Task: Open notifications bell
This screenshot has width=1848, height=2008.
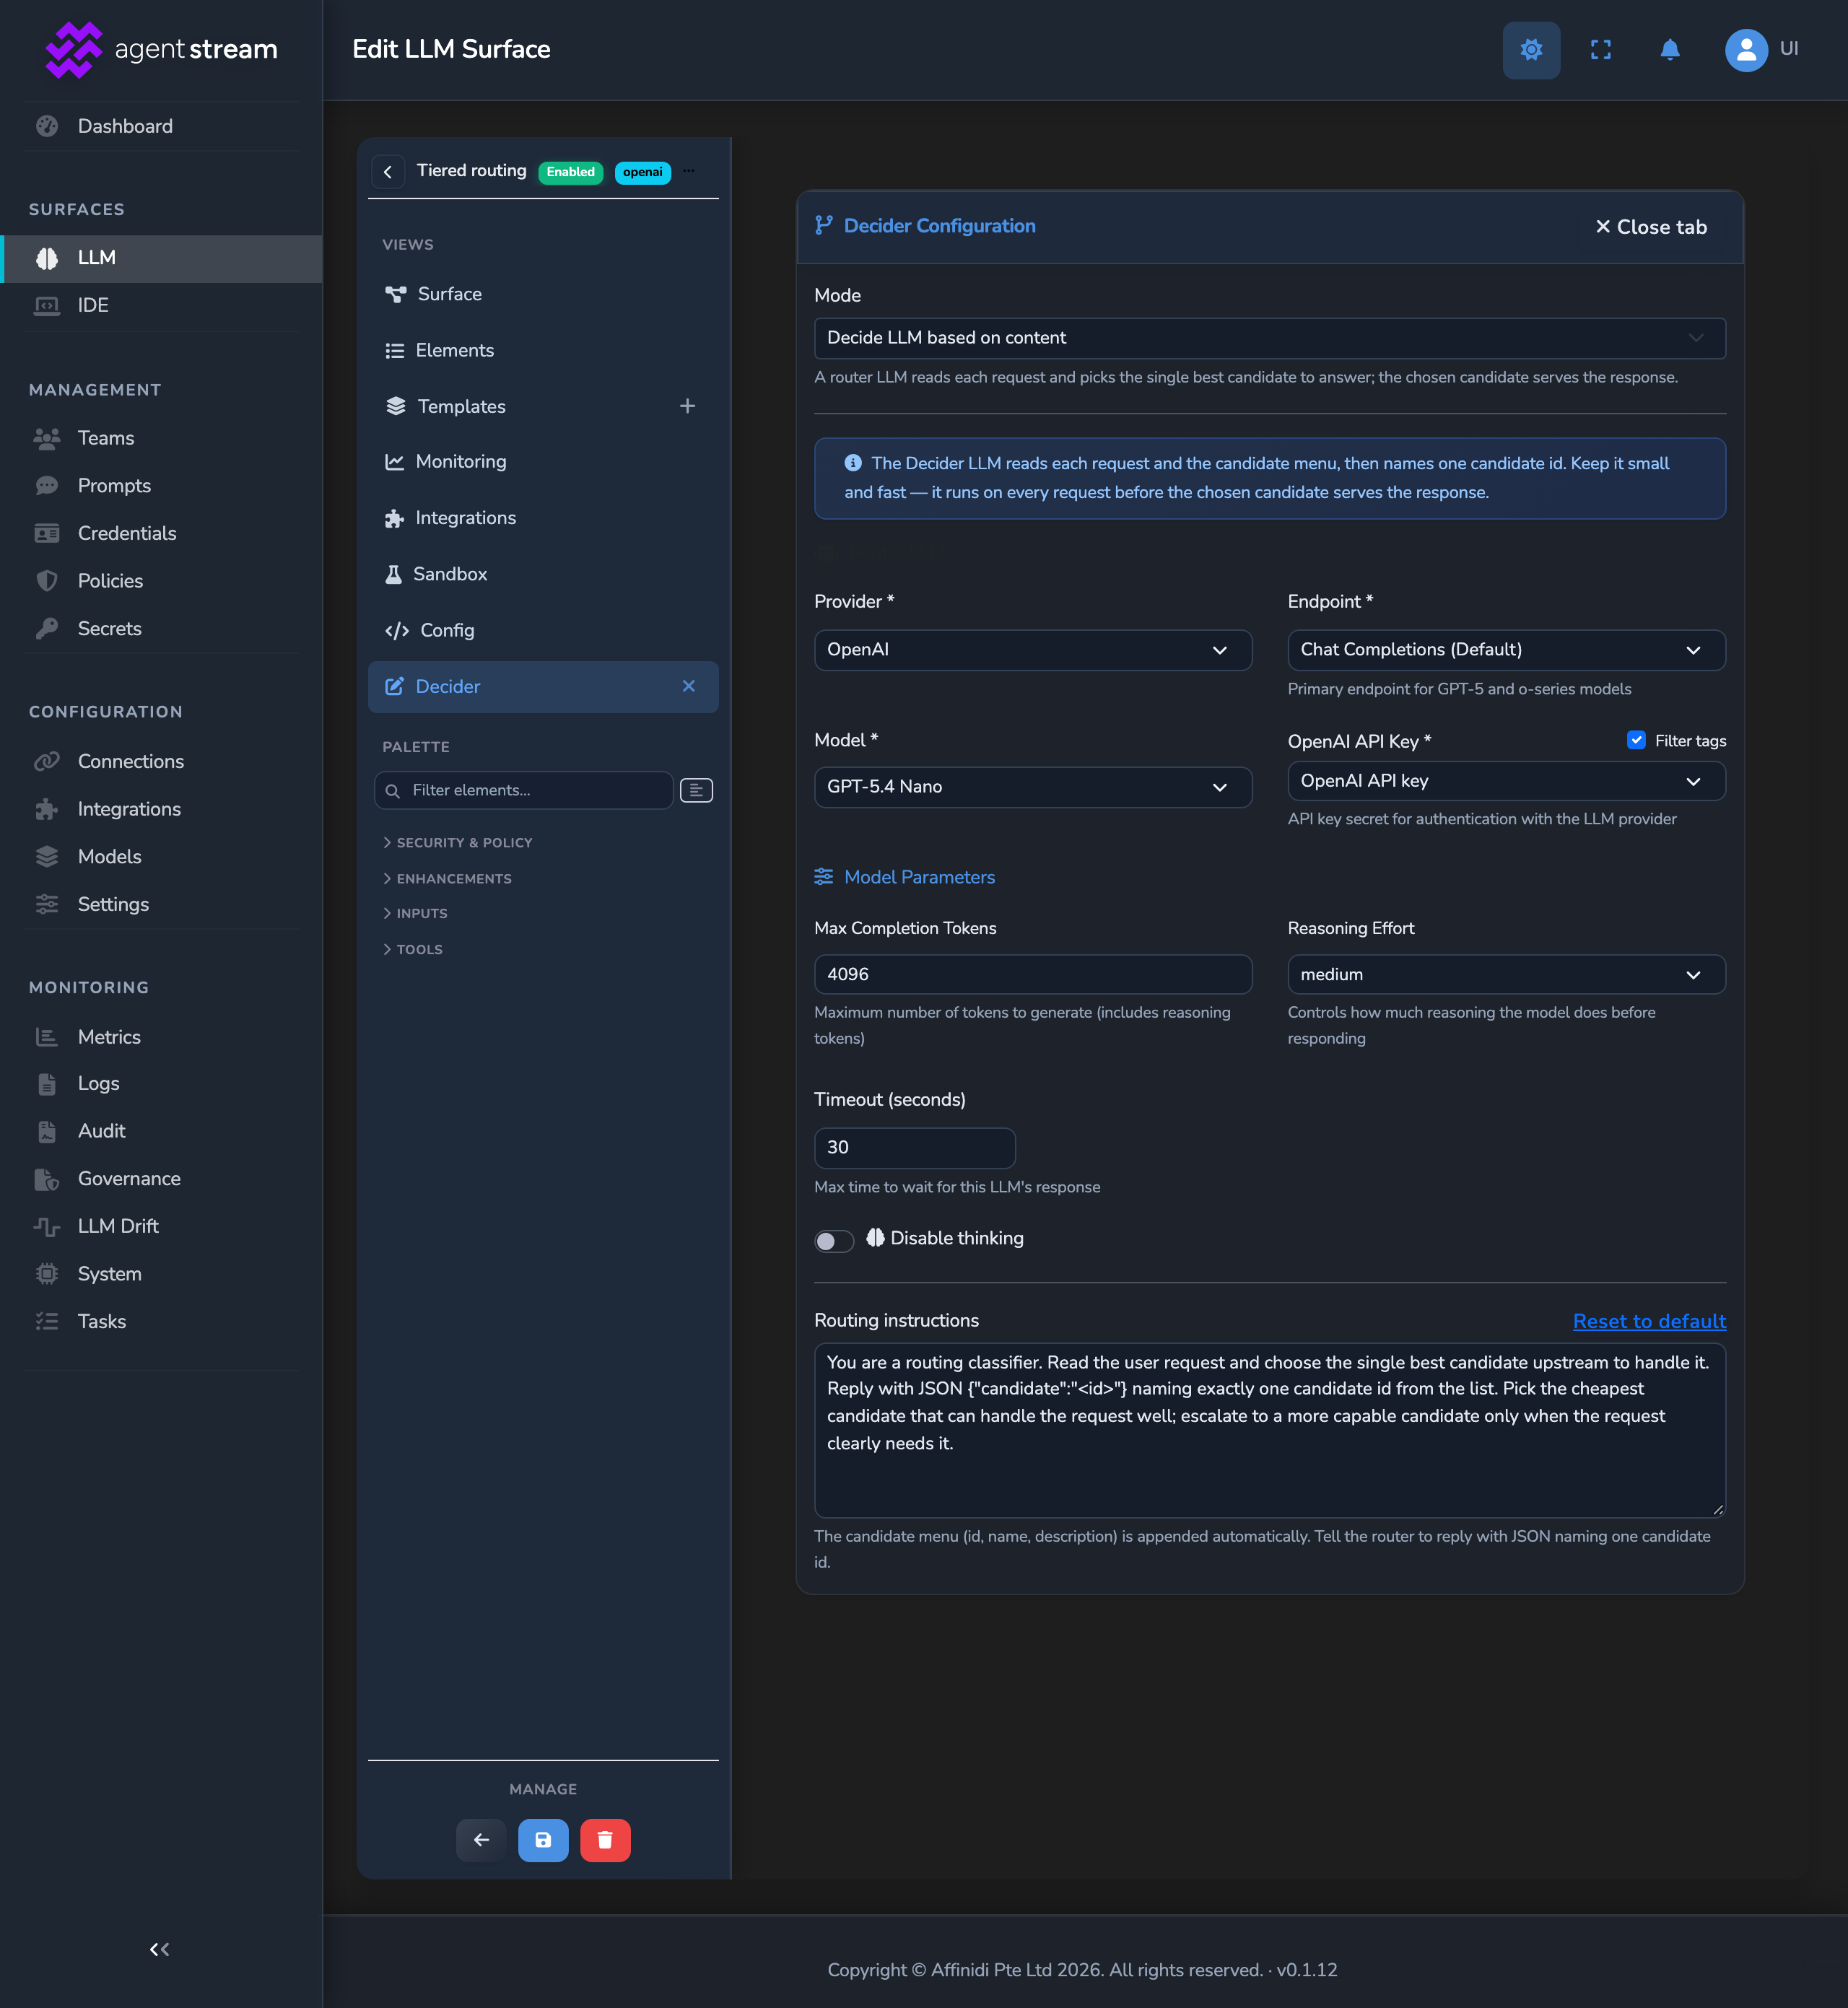Action: pos(1669,49)
